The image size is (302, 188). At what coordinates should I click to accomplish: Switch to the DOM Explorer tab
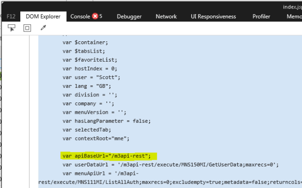[x=43, y=16]
